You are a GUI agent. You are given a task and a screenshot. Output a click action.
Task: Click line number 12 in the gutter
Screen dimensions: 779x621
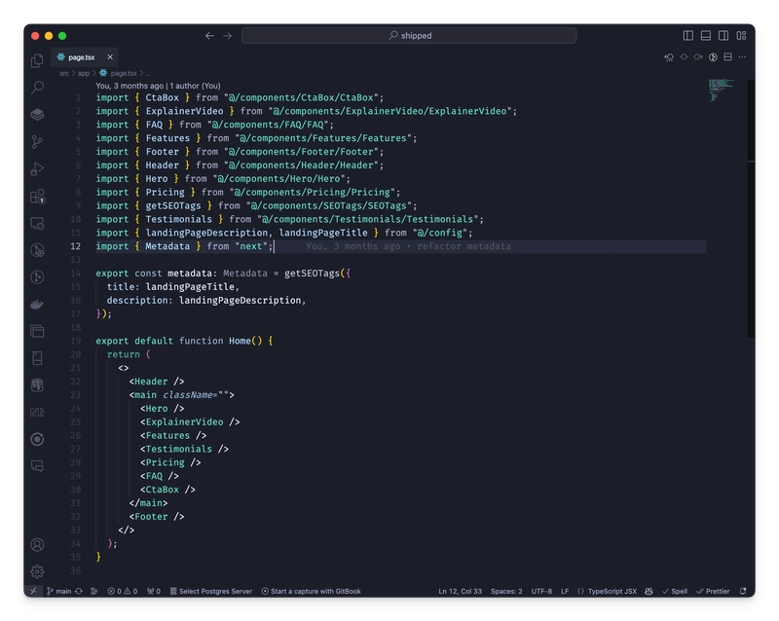(76, 246)
